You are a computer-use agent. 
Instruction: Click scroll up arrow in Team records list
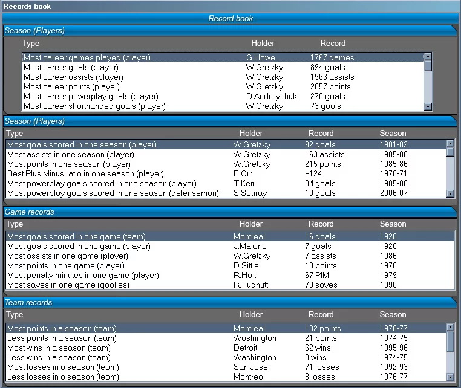point(450,327)
